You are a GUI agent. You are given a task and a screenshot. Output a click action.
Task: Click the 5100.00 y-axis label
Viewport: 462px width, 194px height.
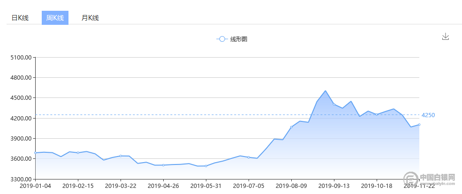pyautogui.click(x=22, y=58)
